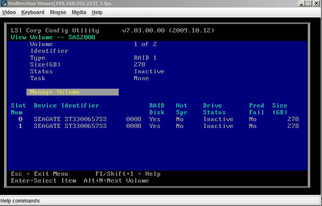
Task: Click the 'LSI Corp Config Utility' title
Action: [x=55, y=31]
